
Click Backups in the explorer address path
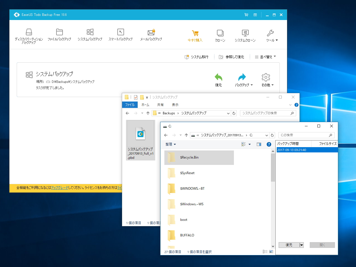coord(169,113)
